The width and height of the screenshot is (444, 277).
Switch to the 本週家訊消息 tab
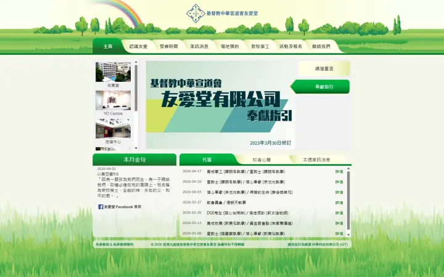(316, 160)
